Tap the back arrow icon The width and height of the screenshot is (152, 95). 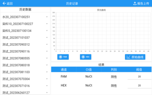[4, 3]
